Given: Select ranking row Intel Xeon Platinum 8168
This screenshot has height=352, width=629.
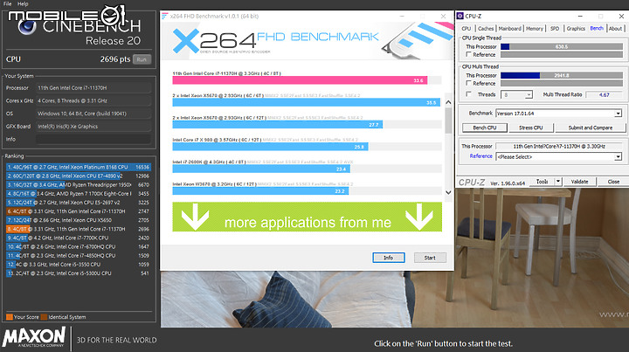Looking at the screenshot, I should click(x=79, y=167).
